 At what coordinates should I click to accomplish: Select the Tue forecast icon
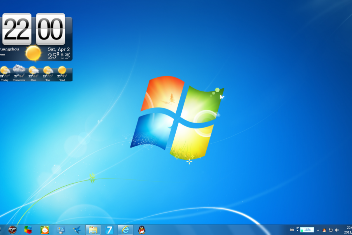pyautogui.click(x=48, y=70)
